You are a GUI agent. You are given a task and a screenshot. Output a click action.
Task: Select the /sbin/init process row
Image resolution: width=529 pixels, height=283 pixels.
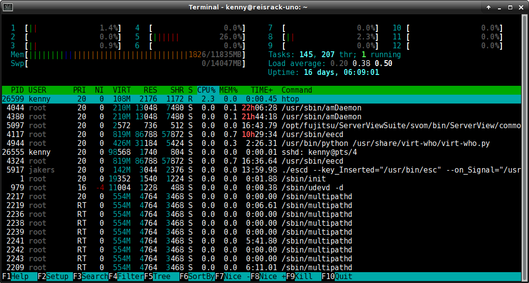click(x=261, y=179)
